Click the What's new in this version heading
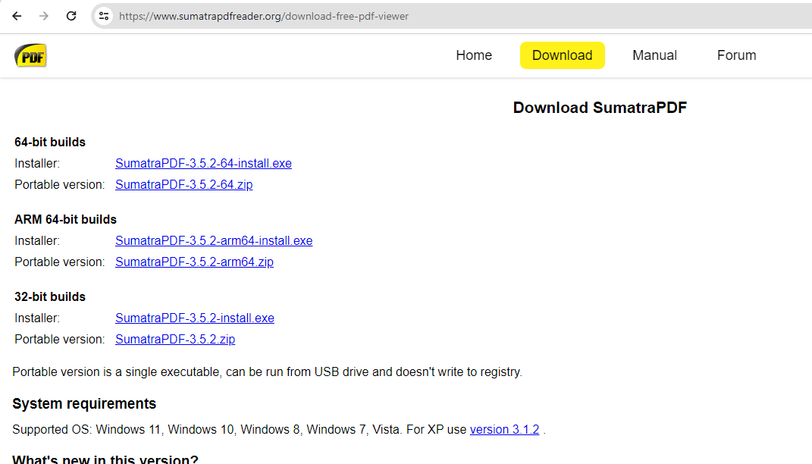This screenshot has width=812, height=464. click(x=105, y=459)
